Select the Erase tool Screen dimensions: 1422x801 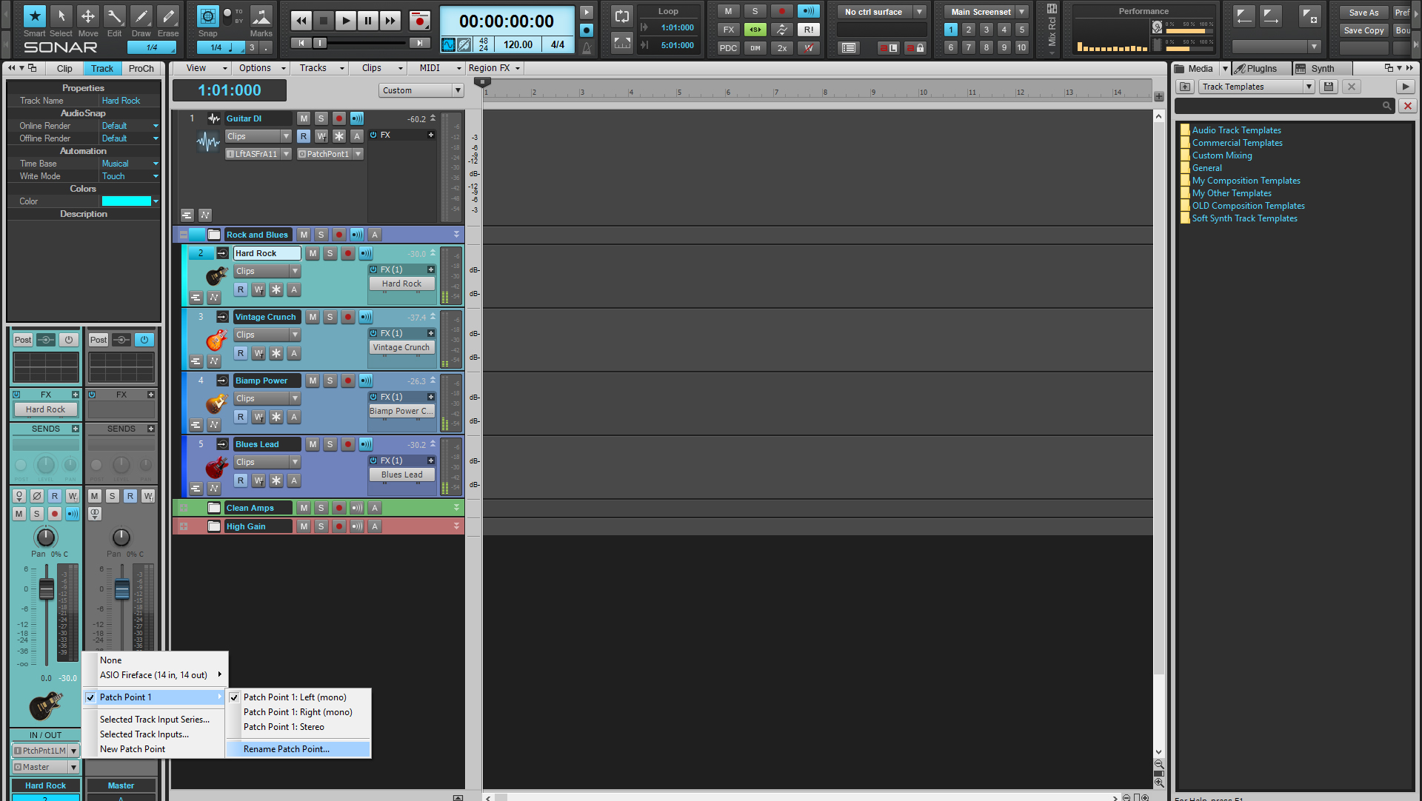(x=168, y=16)
